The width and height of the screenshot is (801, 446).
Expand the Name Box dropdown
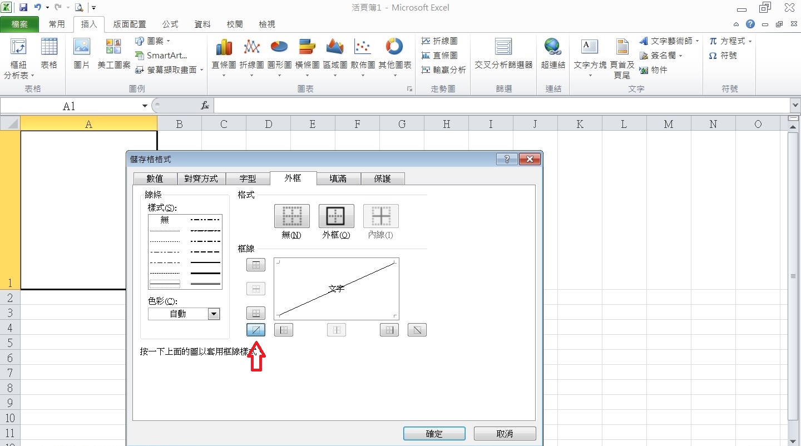coord(145,106)
